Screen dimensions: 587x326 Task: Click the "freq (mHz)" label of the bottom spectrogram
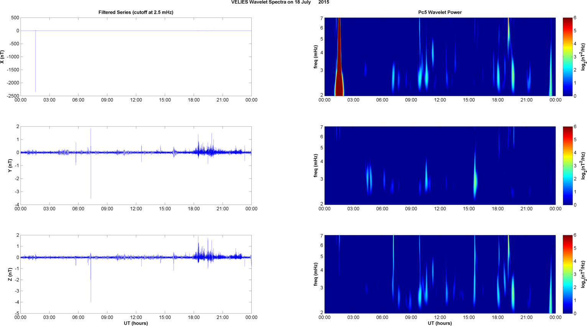tap(315, 274)
